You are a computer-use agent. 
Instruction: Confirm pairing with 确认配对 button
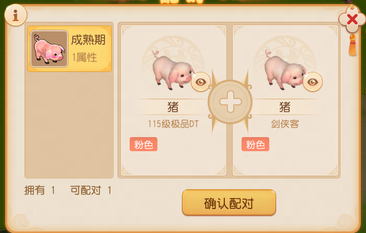pos(229,203)
